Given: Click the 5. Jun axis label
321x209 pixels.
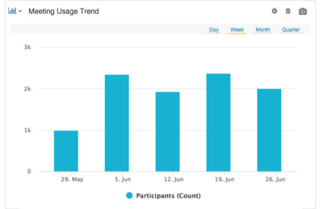Looking at the screenshot, I should [x=123, y=179].
